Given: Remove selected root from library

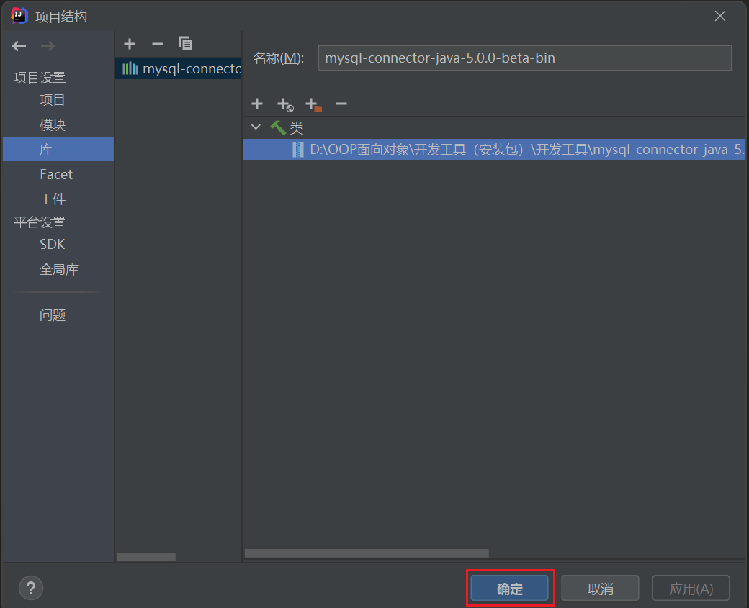Looking at the screenshot, I should tap(341, 104).
